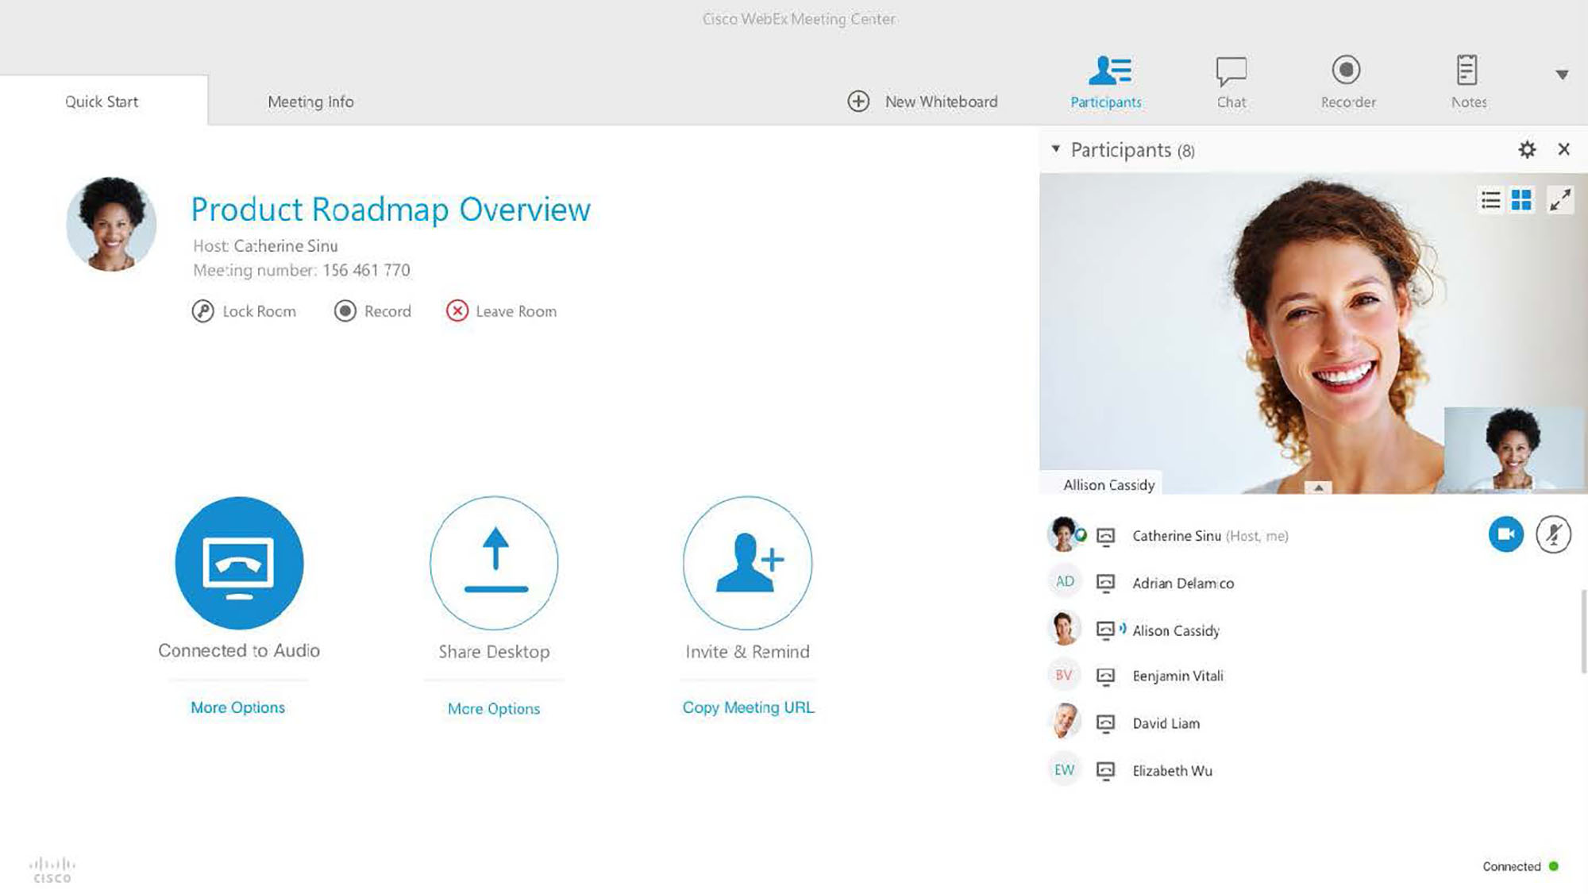Expand the more panels dropdown arrow

pos(1562,75)
